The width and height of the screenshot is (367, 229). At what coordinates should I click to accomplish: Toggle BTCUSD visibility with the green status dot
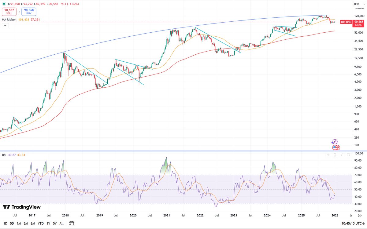[x=3, y=4]
